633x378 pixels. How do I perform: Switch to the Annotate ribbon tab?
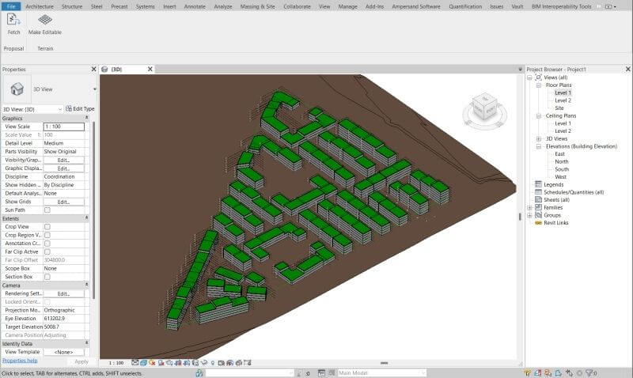click(194, 6)
